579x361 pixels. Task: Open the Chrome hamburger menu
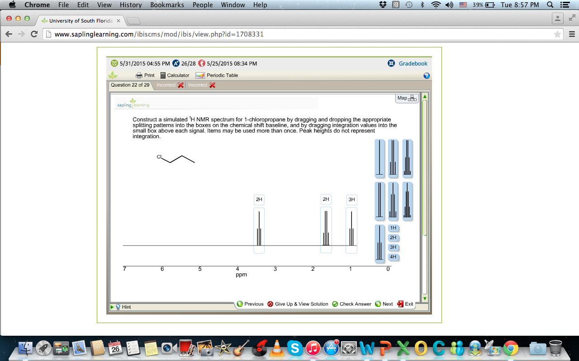pyautogui.click(x=572, y=34)
